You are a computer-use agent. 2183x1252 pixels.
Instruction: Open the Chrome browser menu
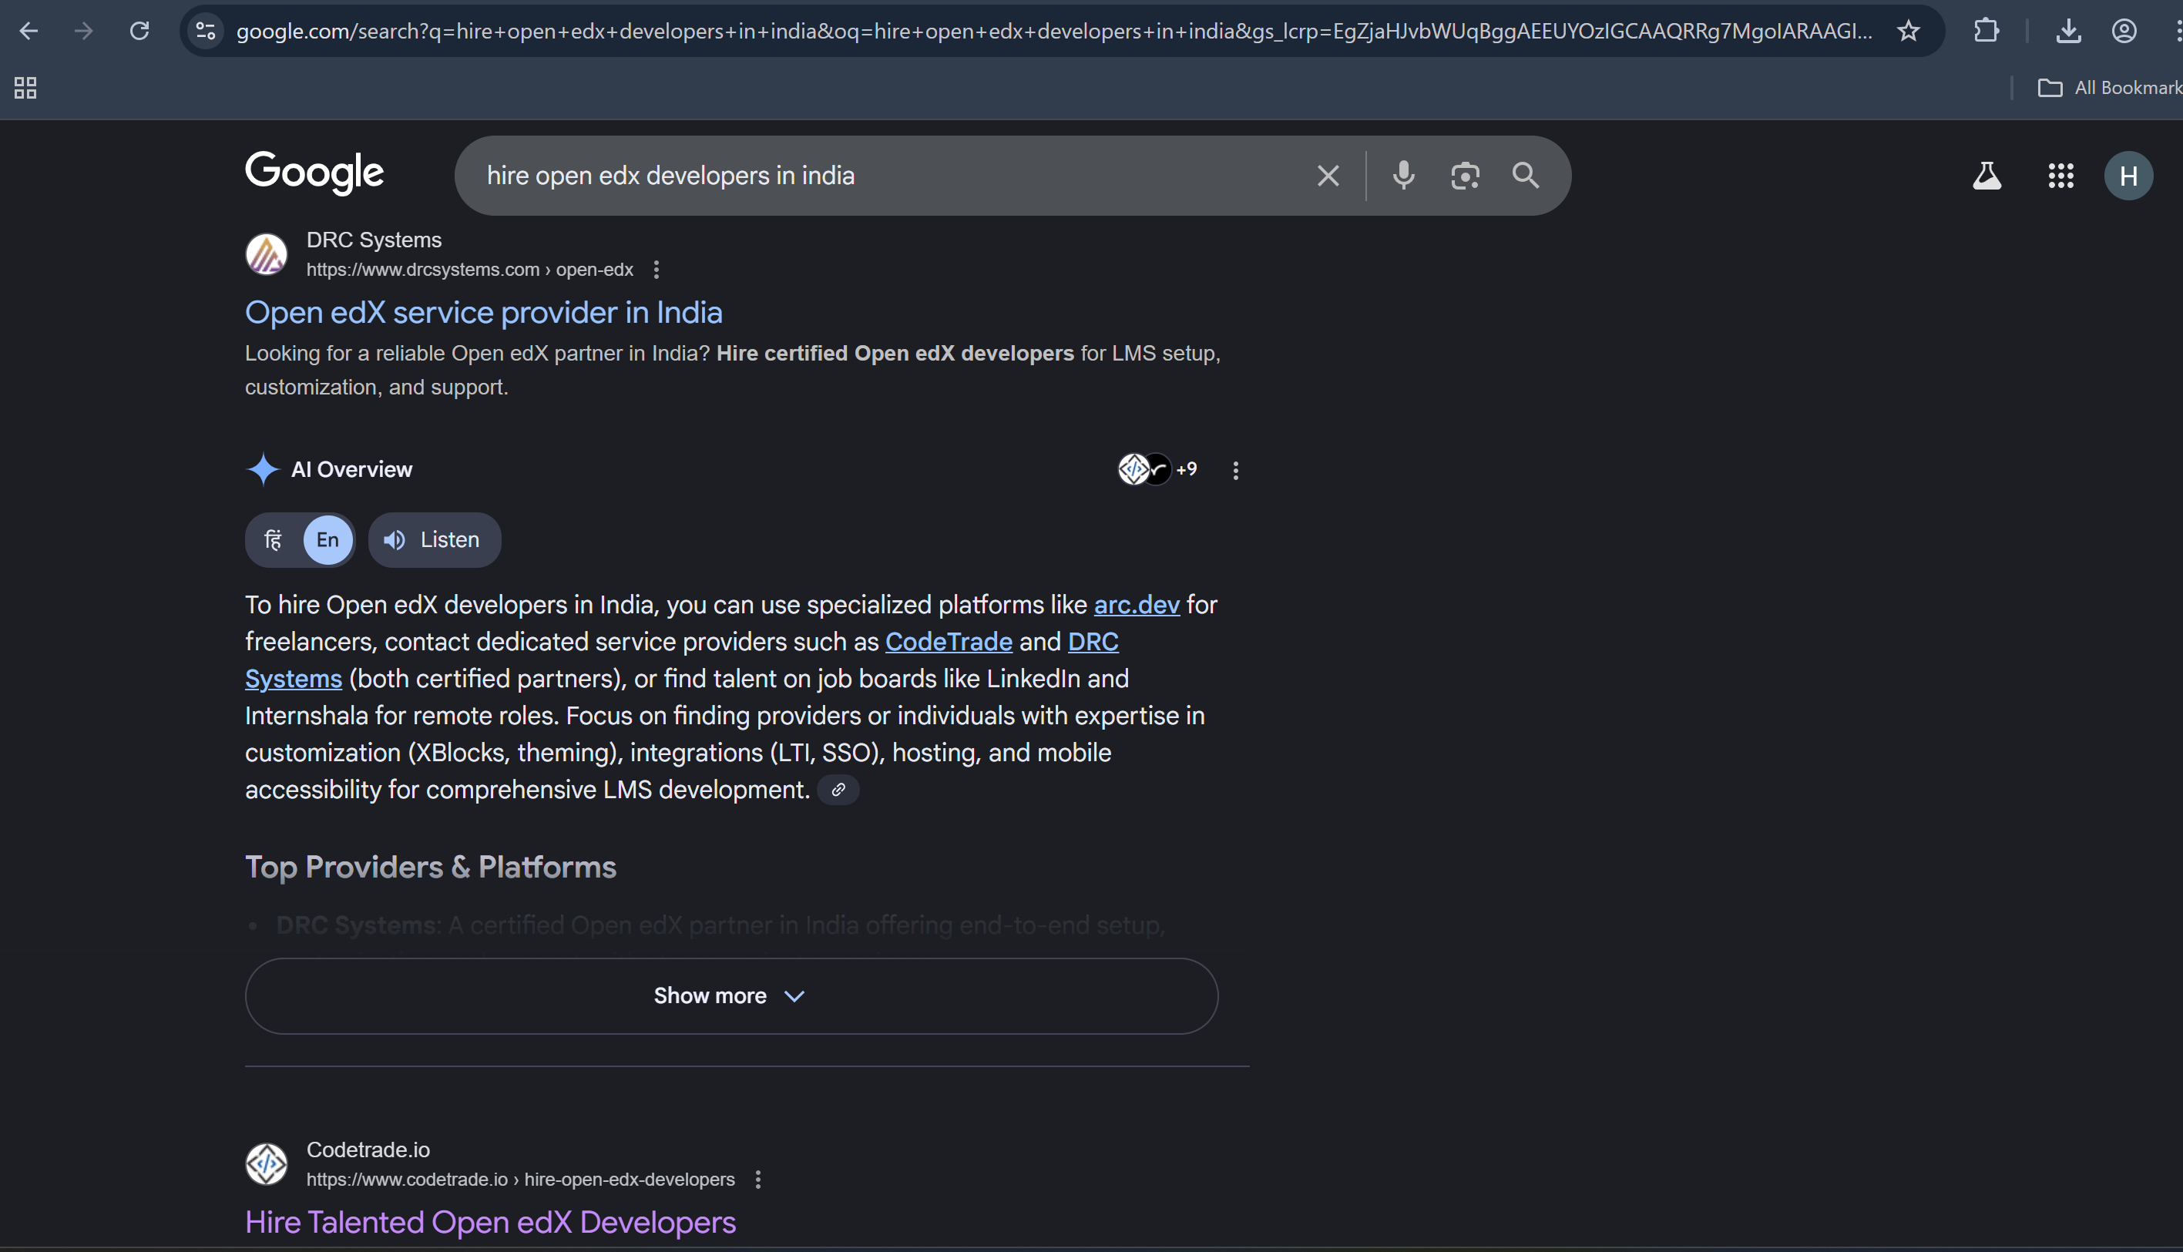click(x=2177, y=31)
